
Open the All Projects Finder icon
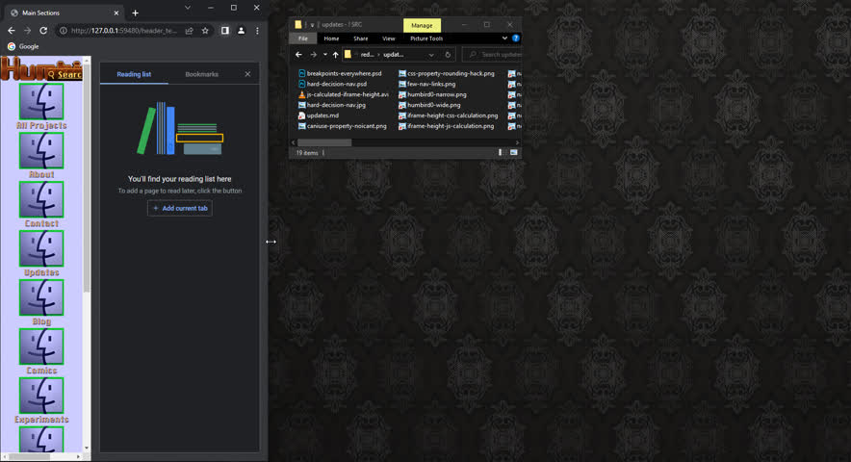click(41, 101)
